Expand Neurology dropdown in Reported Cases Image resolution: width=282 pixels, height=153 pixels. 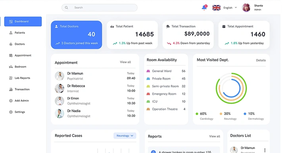[125, 136]
